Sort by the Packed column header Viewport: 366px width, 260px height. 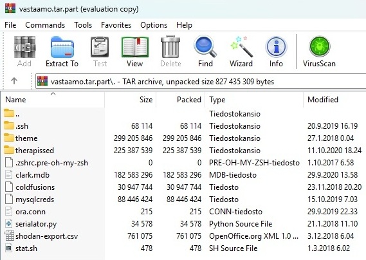[x=181, y=100]
